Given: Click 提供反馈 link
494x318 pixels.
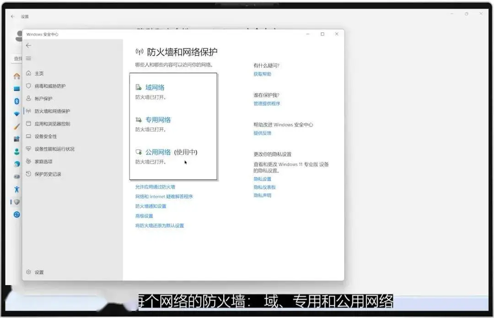Looking at the screenshot, I should point(262,133).
